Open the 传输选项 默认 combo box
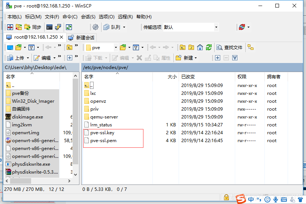The height and width of the screenshot is (204, 306). [191, 27]
